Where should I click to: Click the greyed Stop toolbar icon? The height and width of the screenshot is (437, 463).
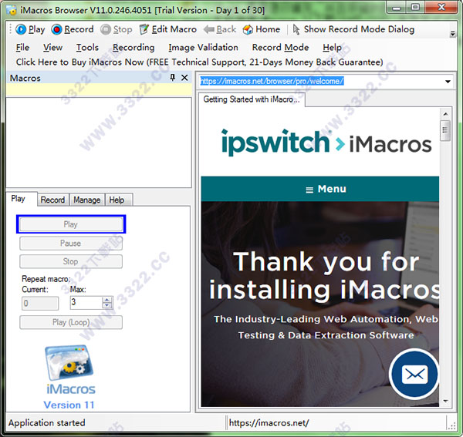pos(106,29)
